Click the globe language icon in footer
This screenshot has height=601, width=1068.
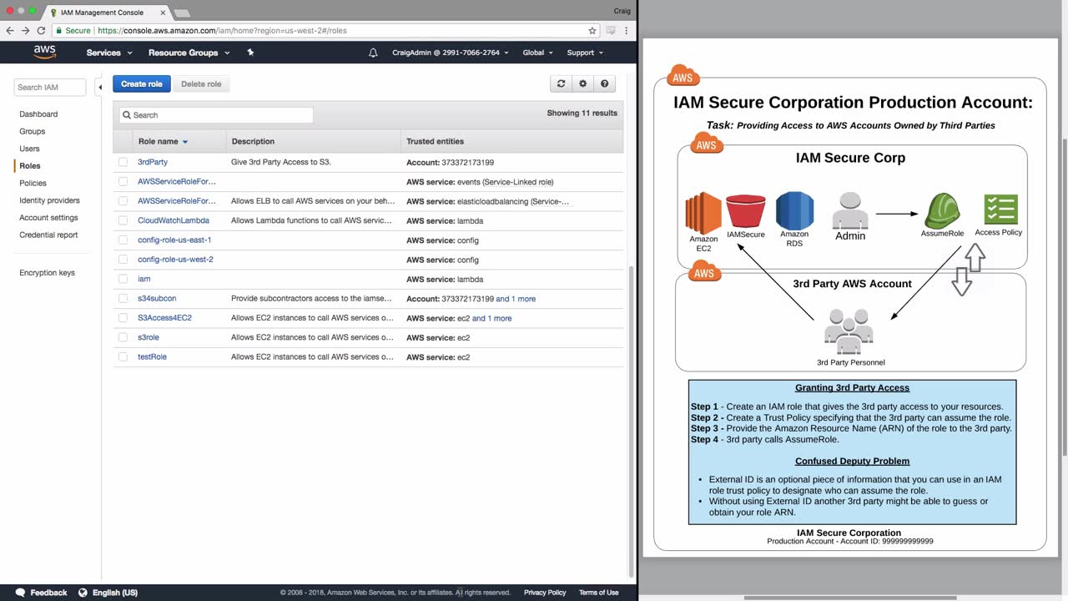click(83, 593)
